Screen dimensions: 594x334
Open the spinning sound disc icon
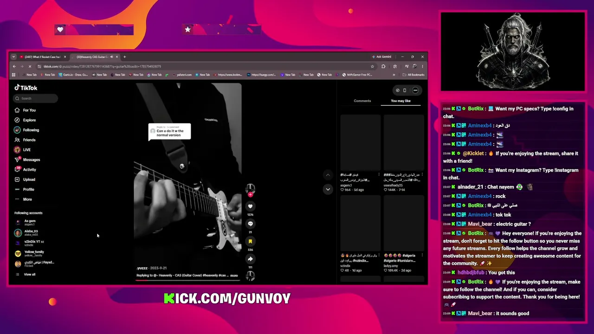250,276
